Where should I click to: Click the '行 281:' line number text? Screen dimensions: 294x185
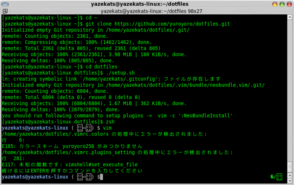pos(13,159)
